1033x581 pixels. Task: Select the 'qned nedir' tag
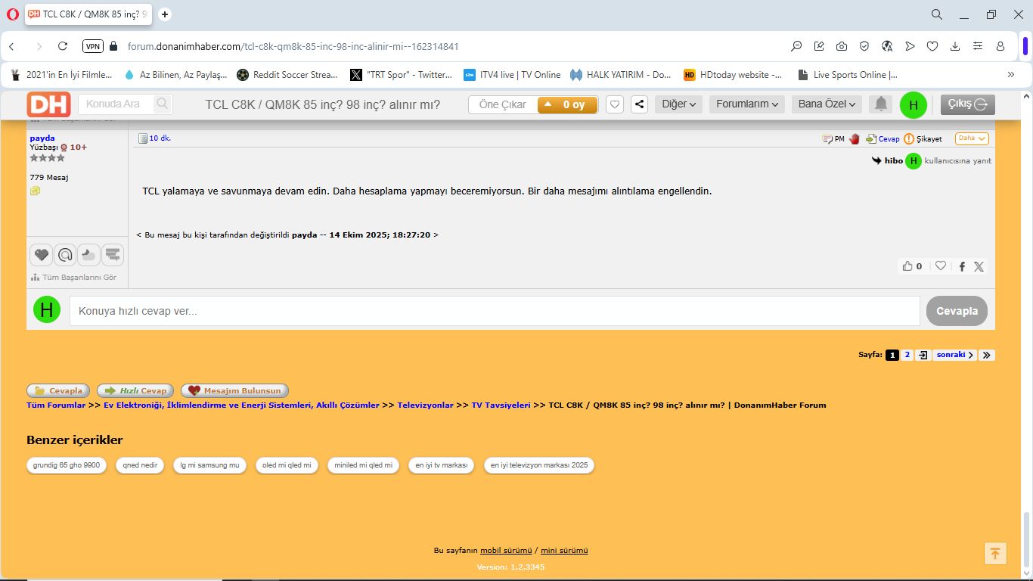pos(141,465)
